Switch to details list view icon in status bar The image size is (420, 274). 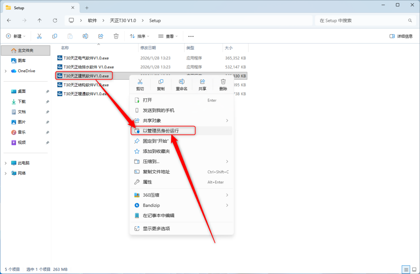(406, 269)
